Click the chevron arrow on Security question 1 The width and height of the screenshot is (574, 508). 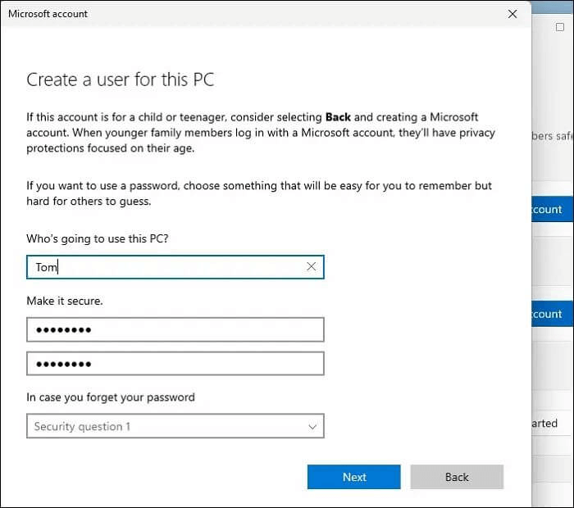pyautogui.click(x=312, y=427)
